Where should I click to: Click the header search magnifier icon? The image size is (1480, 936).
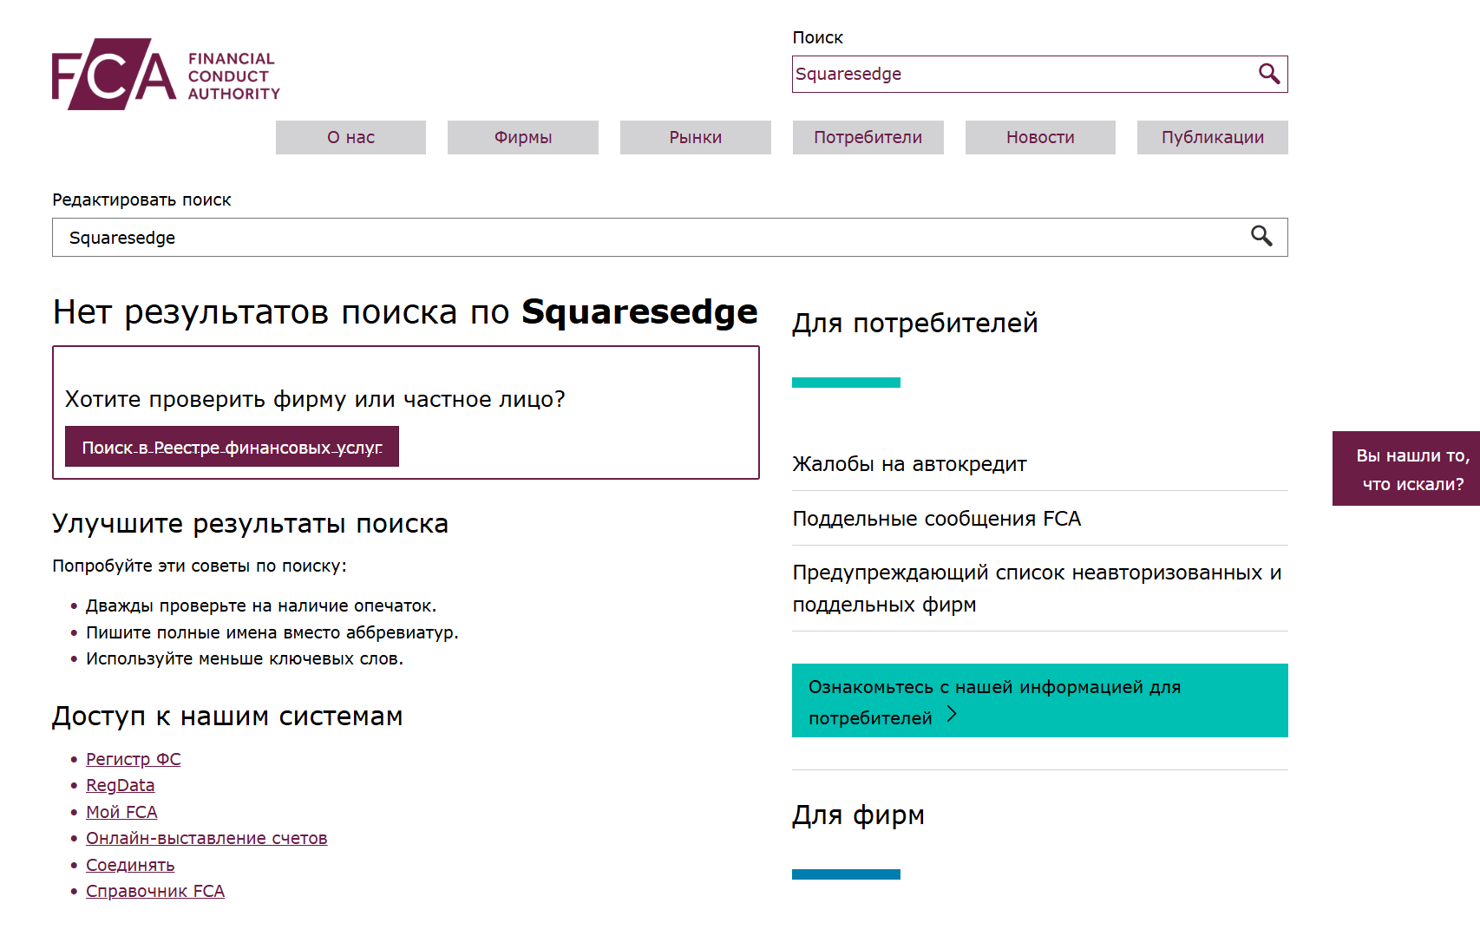1268,75
